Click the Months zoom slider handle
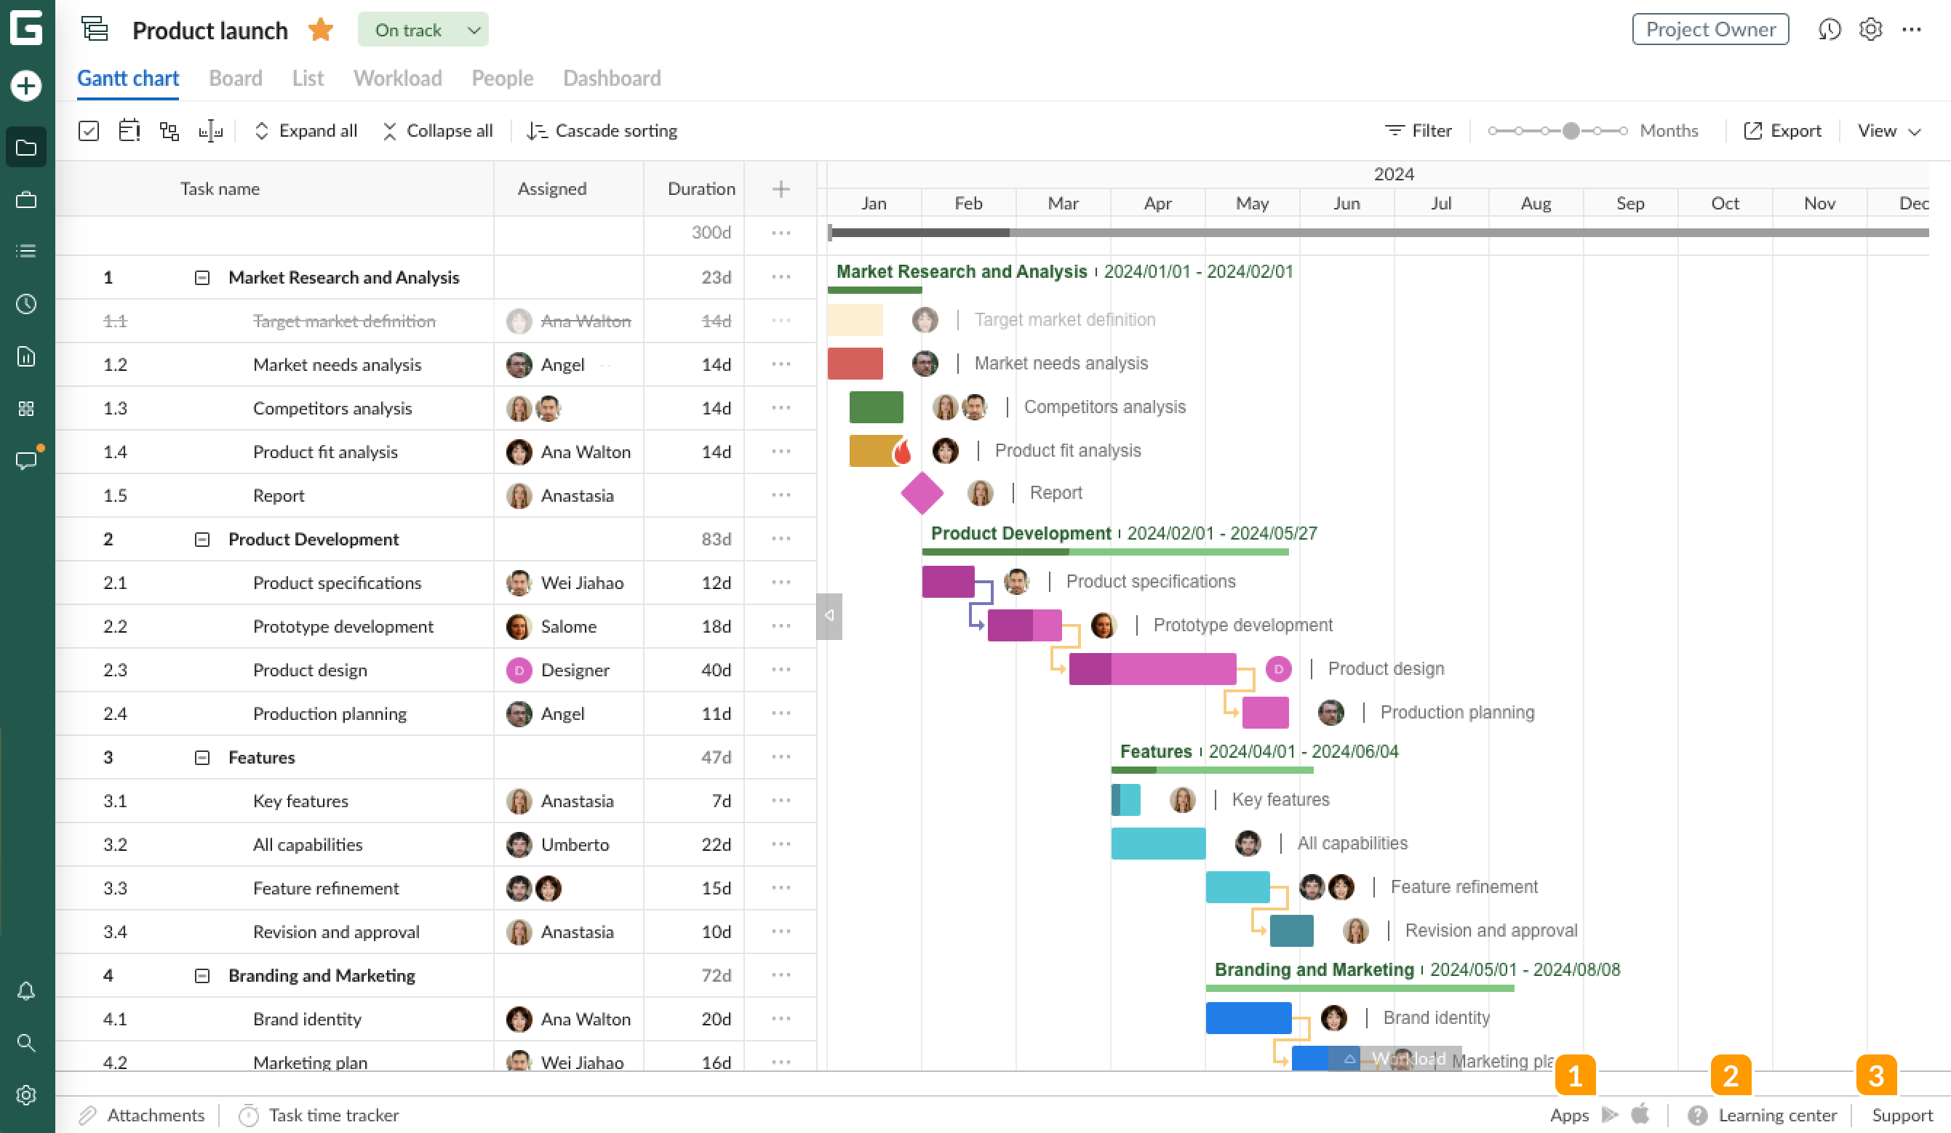1951x1133 pixels. click(1570, 131)
